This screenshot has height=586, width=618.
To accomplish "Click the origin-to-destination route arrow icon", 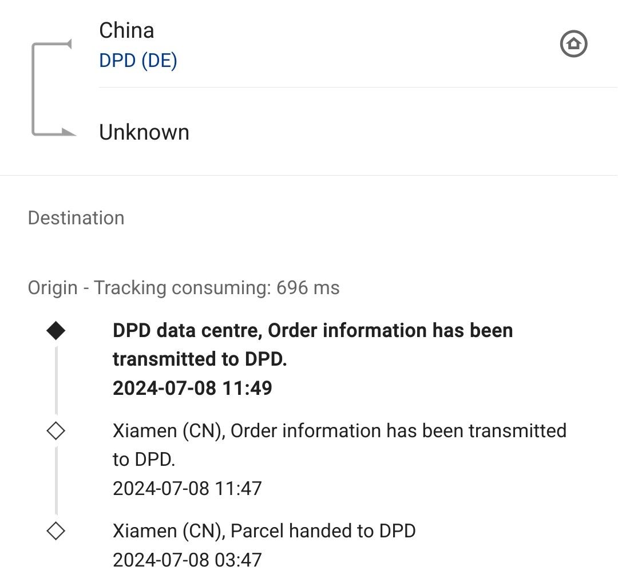I will (x=53, y=88).
